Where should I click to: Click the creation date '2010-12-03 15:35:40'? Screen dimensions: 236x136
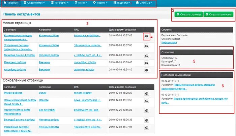click(121, 62)
